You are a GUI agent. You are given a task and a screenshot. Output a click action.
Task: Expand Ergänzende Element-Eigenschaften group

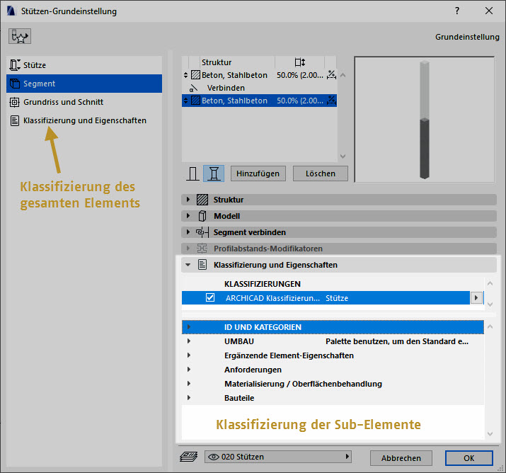point(189,355)
